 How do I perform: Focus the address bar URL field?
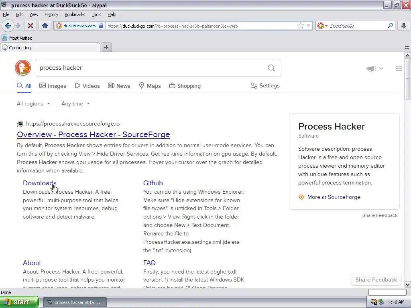coord(201,26)
